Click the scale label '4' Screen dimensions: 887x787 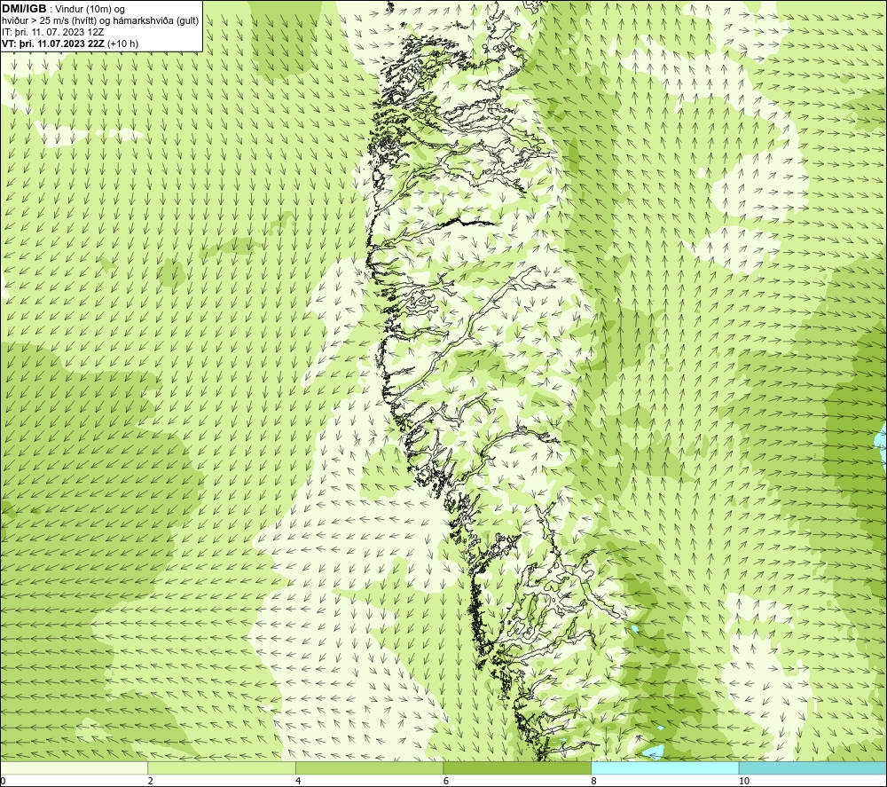pos(298,781)
